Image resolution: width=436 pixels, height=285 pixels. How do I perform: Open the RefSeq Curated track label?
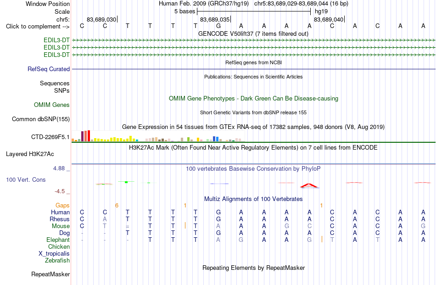pos(48,69)
